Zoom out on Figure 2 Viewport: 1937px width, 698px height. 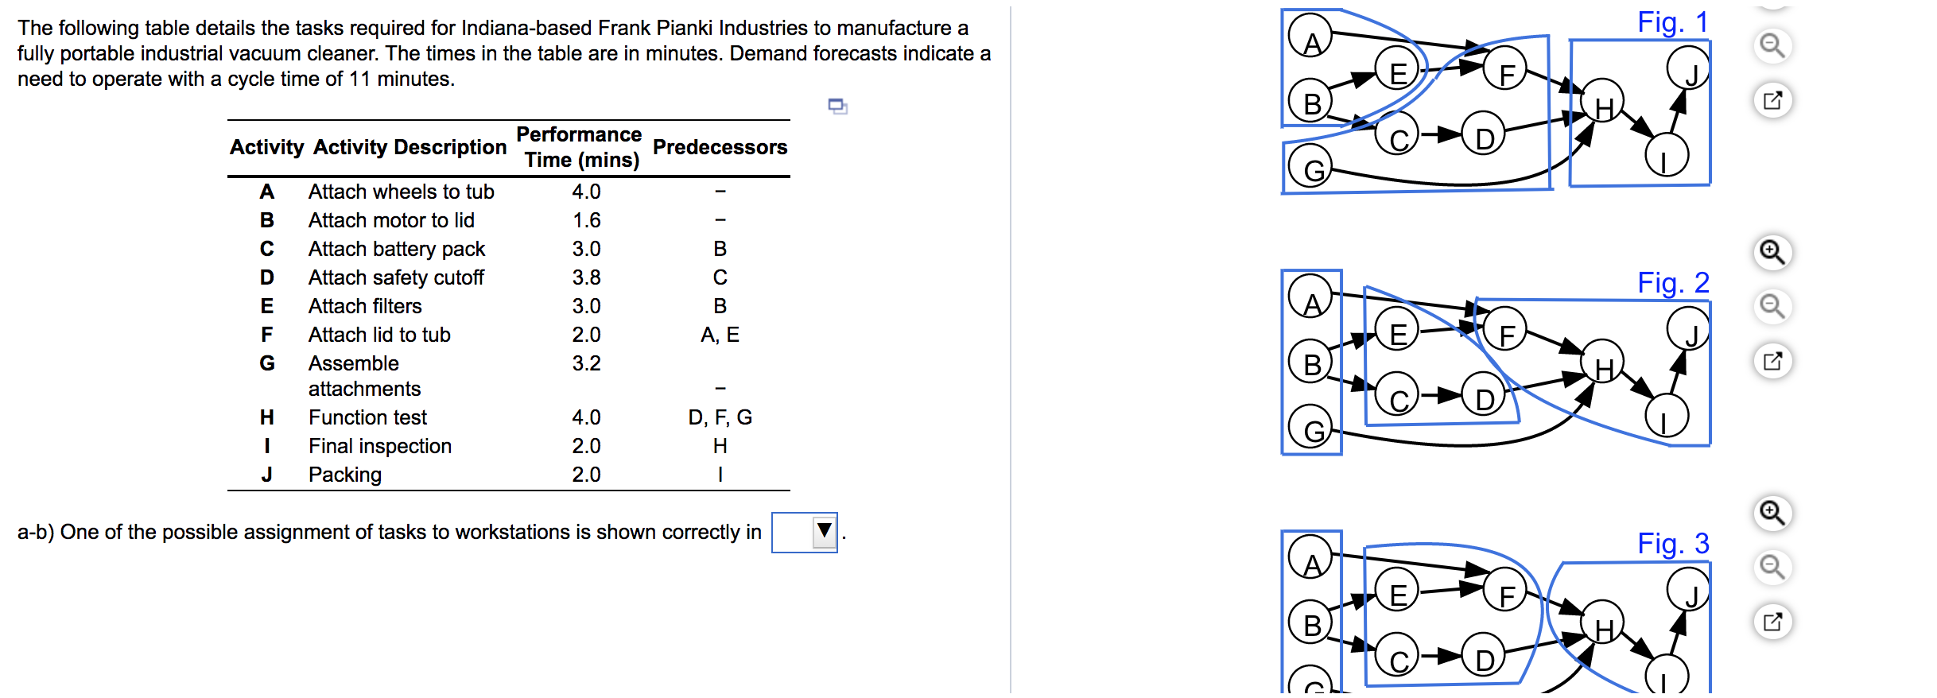pyautogui.click(x=1772, y=304)
